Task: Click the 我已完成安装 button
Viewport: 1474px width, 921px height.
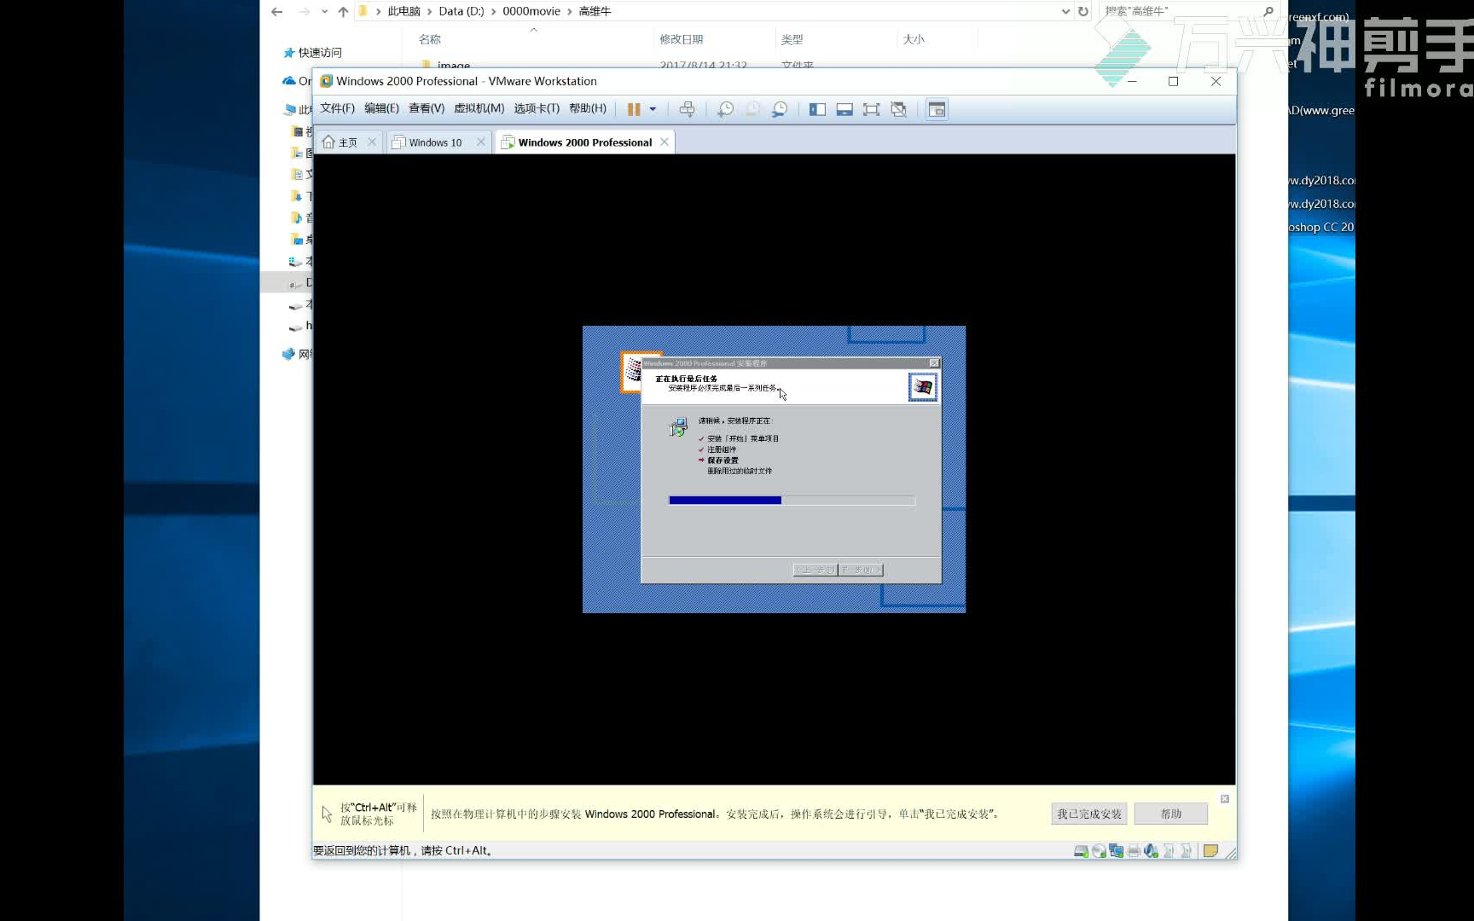Action: (x=1088, y=813)
